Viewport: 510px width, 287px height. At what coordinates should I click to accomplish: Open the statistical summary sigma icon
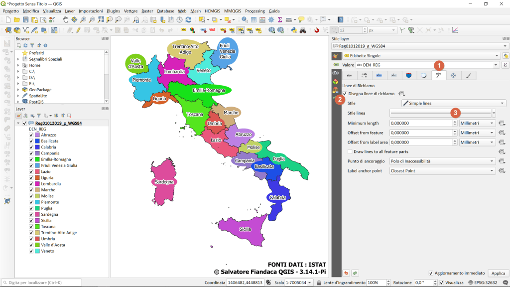pyautogui.click(x=280, y=19)
